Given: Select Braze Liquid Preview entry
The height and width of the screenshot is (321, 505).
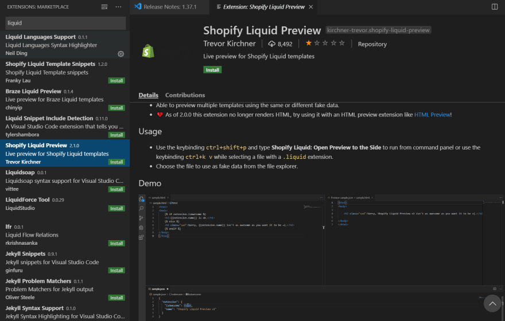Looking at the screenshot, I should pyautogui.click(x=65, y=99).
